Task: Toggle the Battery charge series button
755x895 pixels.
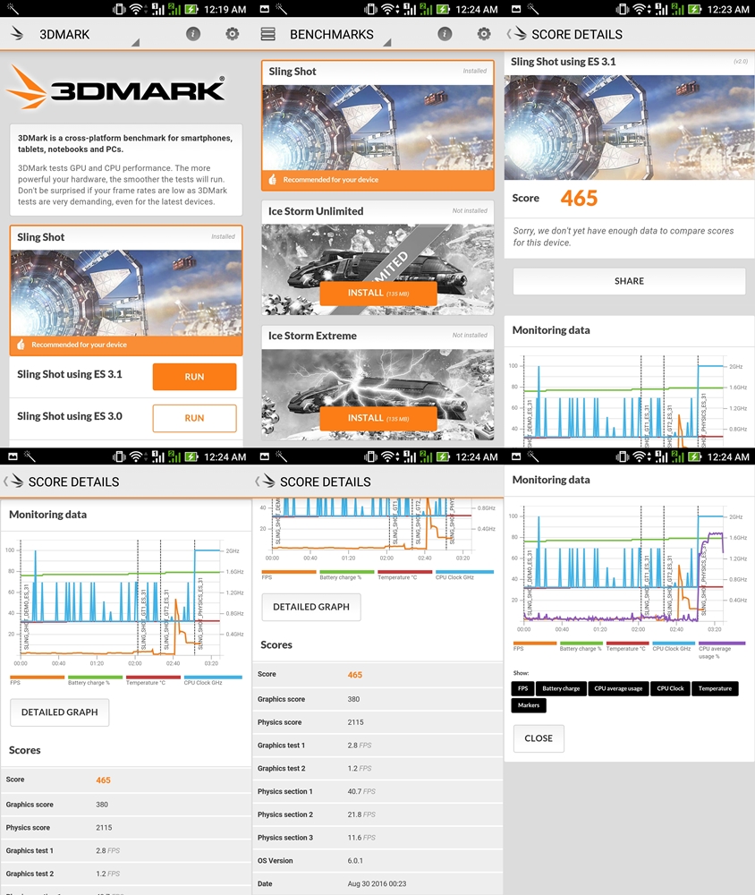Action: tap(561, 688)
